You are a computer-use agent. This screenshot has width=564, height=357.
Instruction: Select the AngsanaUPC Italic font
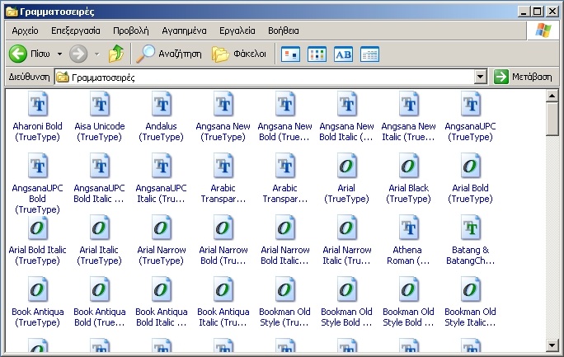click(x=161, y=179)
